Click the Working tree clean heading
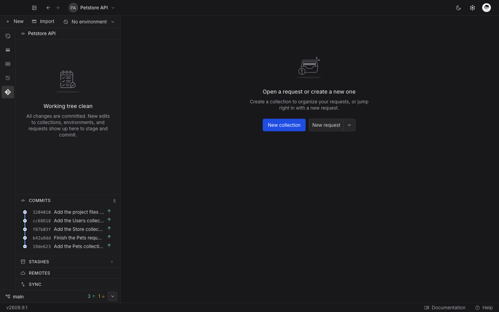The width and height of the screenshot is (499, 312). 68,106
